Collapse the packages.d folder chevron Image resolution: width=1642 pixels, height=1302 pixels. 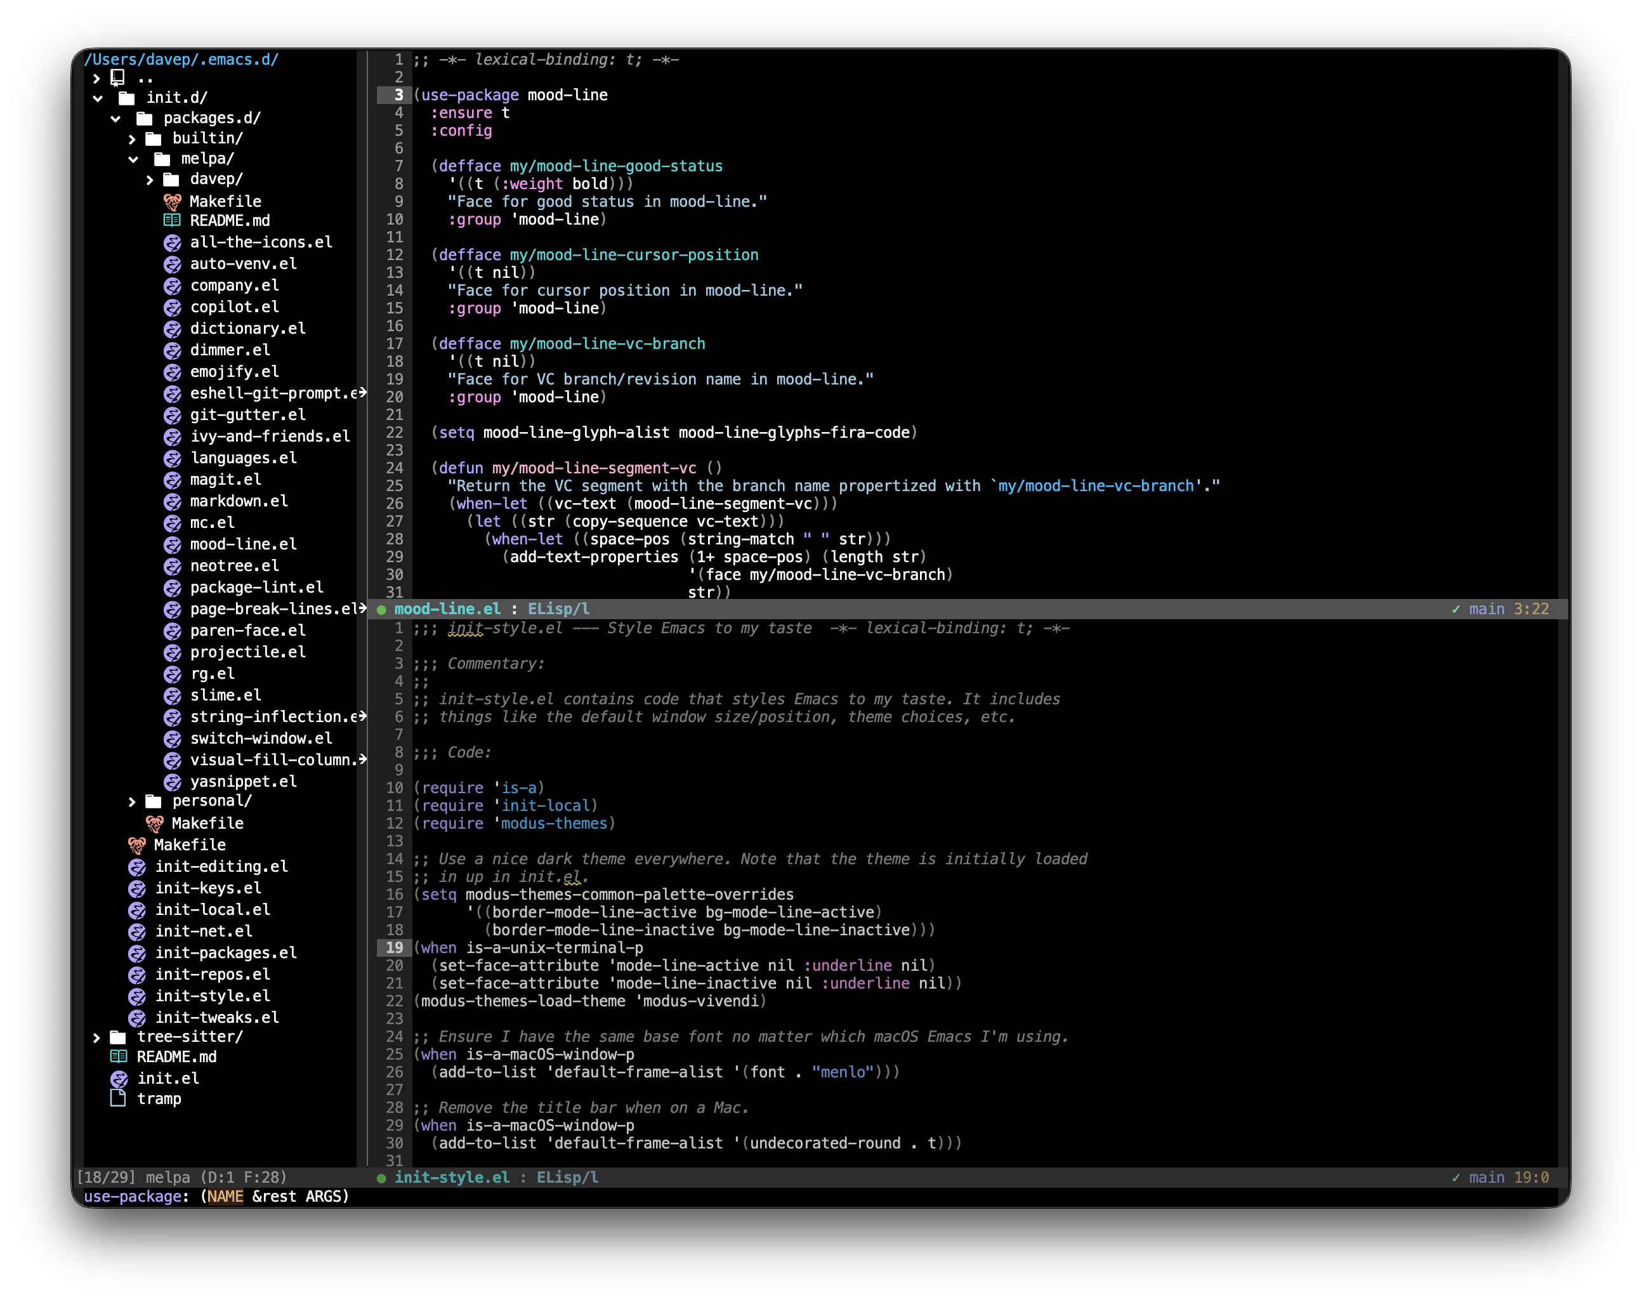point(115,118)
